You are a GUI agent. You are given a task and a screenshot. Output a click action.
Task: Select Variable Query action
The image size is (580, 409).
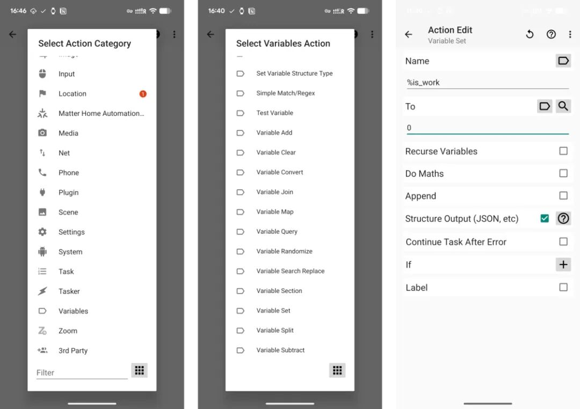click(x=289, y=231)
